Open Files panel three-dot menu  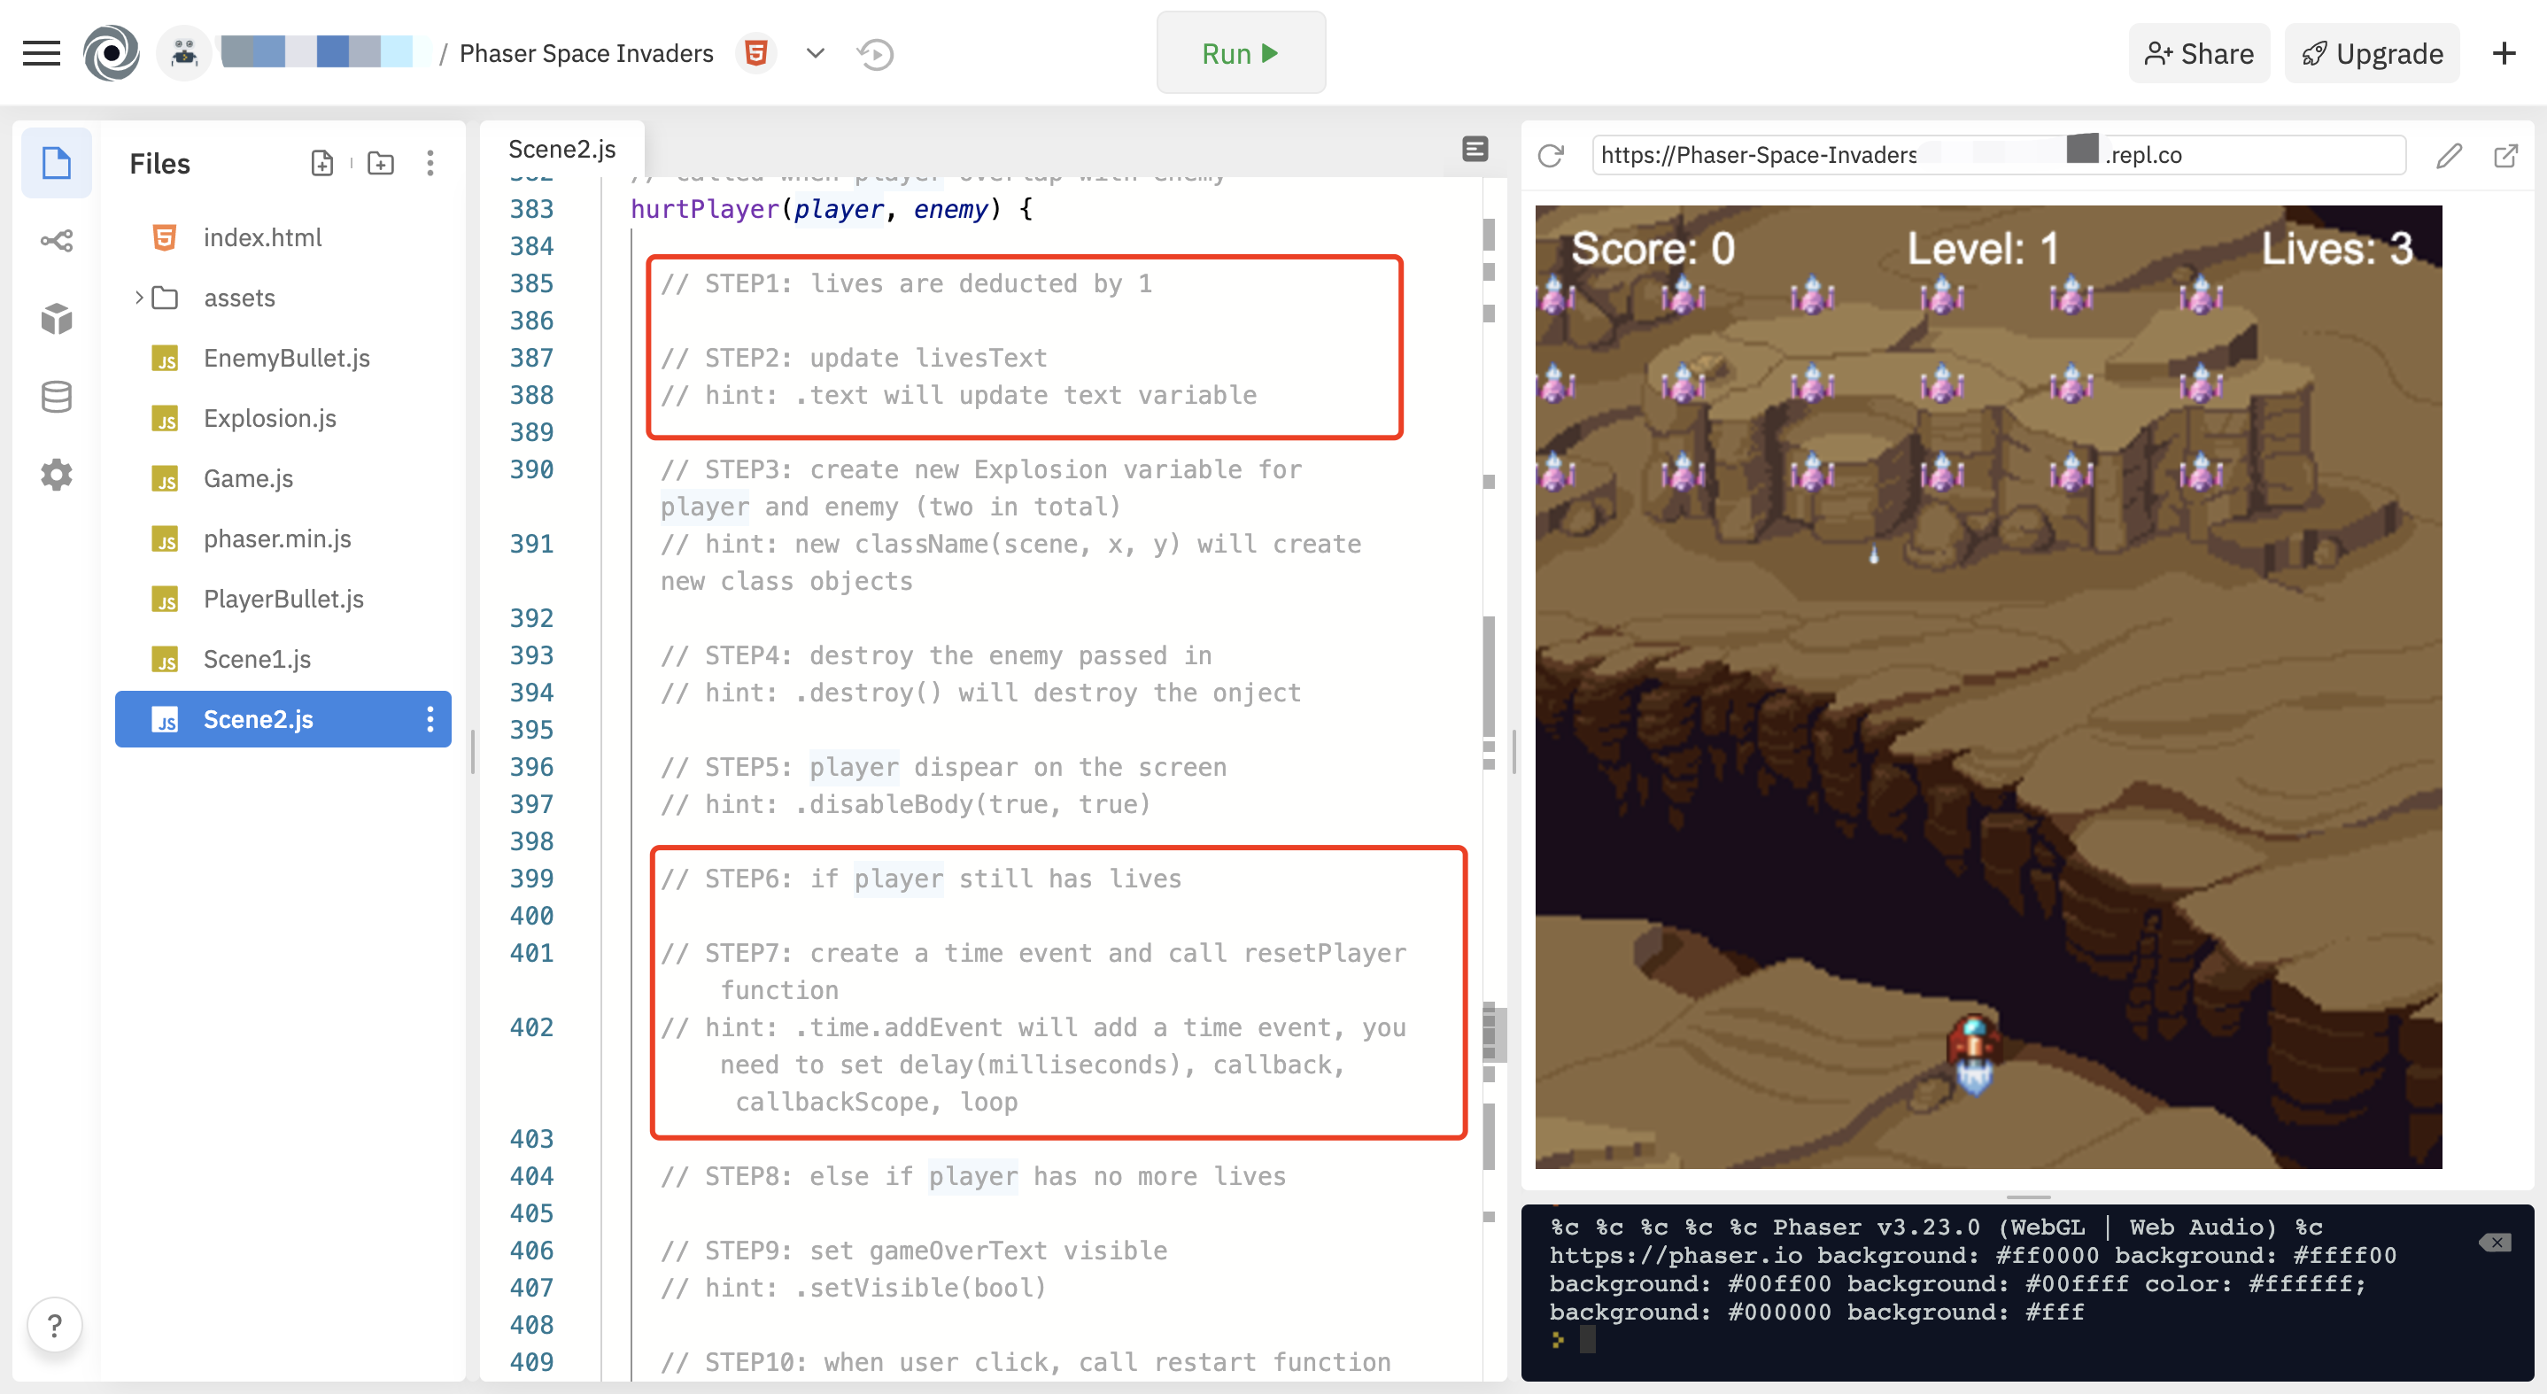click(x=430, y=163)
